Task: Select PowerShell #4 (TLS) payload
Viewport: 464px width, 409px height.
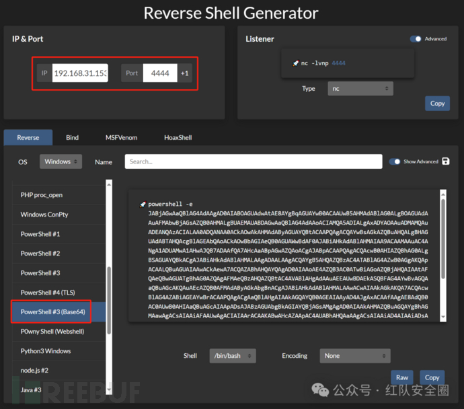Action: point(59,293)
